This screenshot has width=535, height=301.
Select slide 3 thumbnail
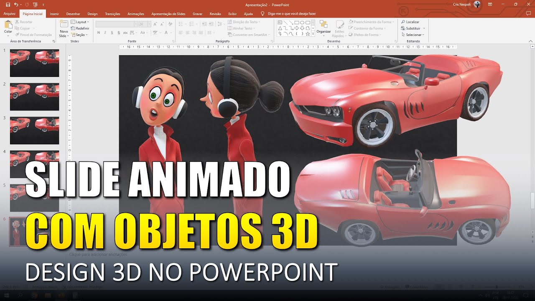coord(34,130)
